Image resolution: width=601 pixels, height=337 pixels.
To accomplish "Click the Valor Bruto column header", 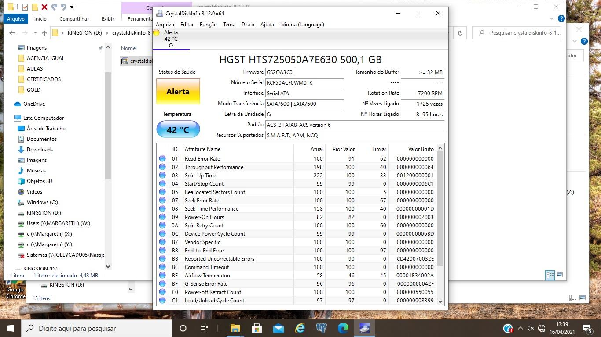I will 413,149.
